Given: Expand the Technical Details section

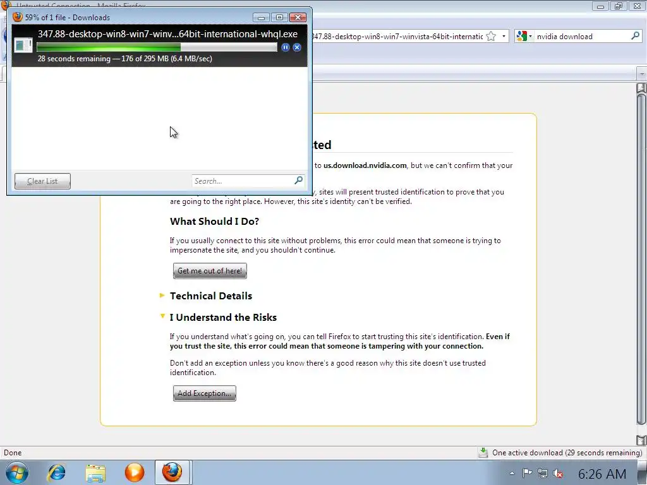Looking at the screenshot, I should 162,296.
